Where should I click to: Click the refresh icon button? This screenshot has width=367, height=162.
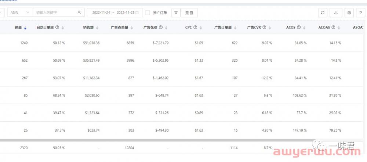pyautogui.click(x=323, y=12)
